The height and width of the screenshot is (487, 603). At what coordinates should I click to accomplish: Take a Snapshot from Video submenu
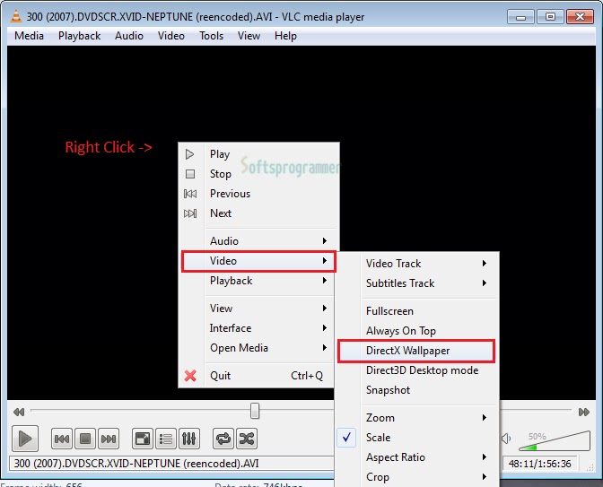click(418, 390)
